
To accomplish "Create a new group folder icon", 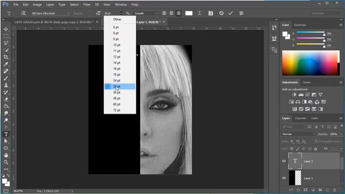I will click(320, 190).
